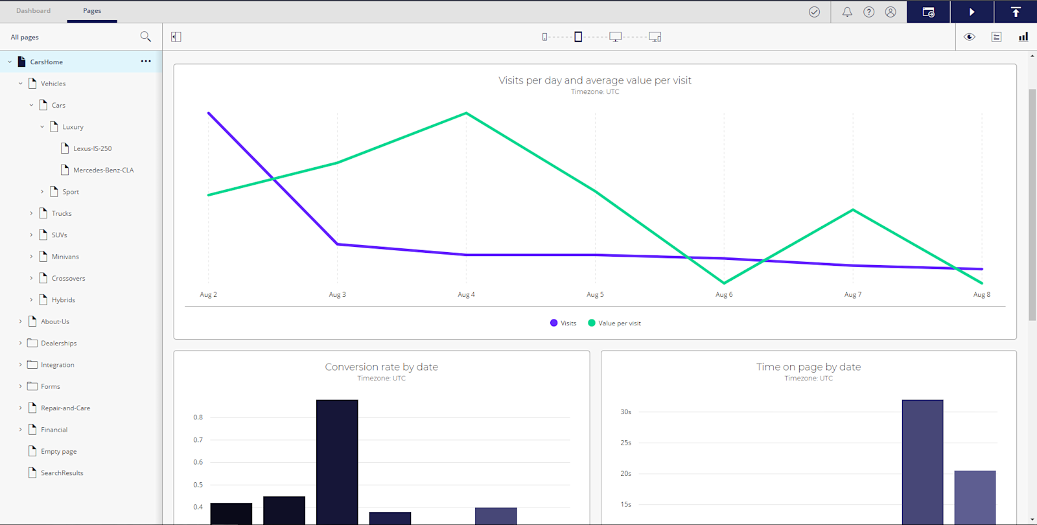
Task: Click the tallest conversion rate bar
Action: pyautogui.click(x=337, y=462)
